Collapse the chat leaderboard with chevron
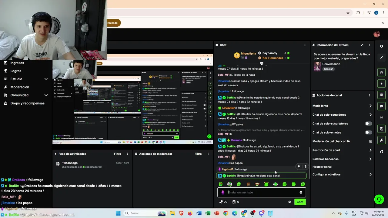Viewport: 388px width, 218px height. coord(261,64)
